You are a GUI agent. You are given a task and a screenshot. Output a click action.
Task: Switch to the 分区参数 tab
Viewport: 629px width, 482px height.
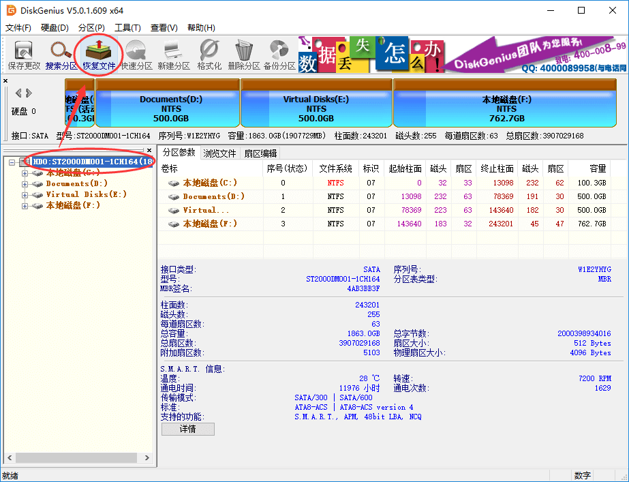tap(179, 153)
